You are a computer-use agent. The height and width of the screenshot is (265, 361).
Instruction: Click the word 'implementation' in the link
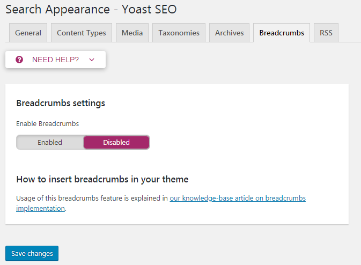[40, 208]
